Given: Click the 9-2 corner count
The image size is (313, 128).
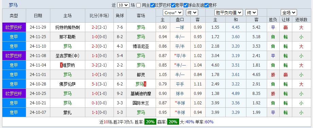Looking at the screenshot, I should pyautogui.click(x=120, y=94).
